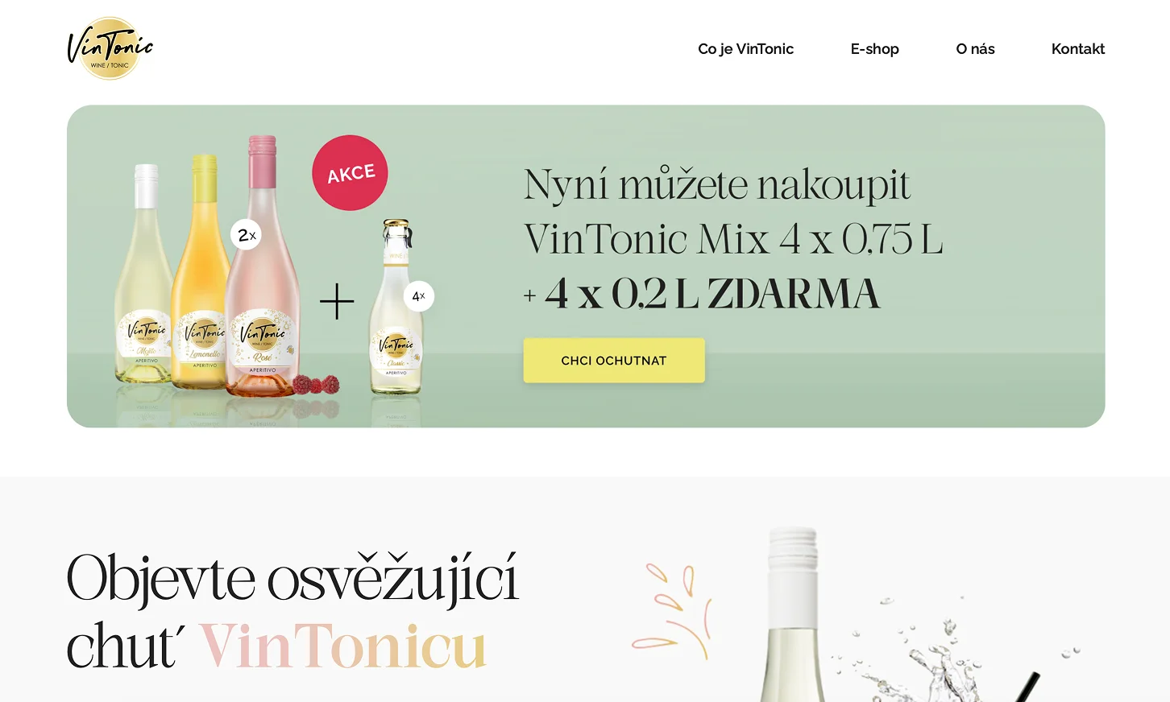The width and height of the screenshot is (1170, 702).
Task: Click the yellow Lemonello bottle image
Action: [x=201, y=274]
